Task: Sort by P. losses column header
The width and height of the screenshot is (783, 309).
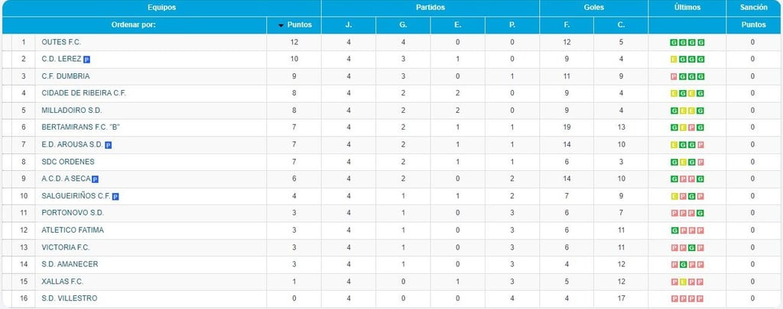Action: 512,25
